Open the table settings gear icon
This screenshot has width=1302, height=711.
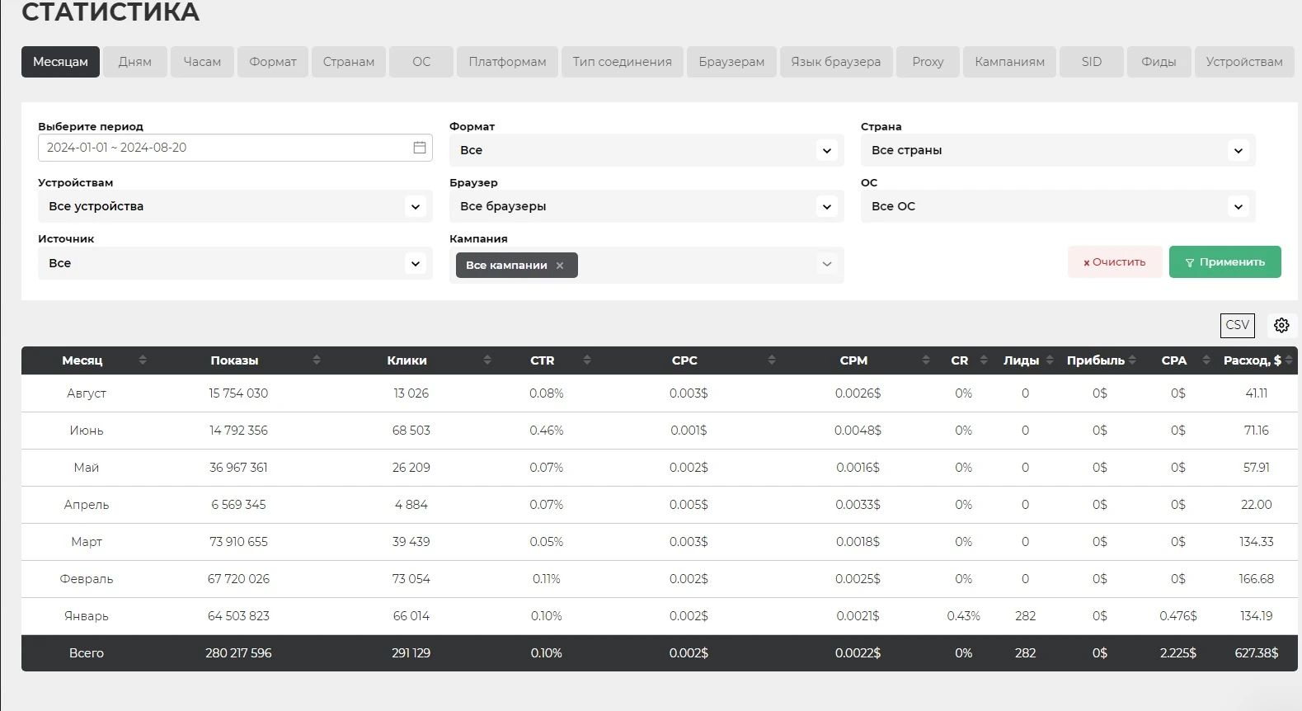pyautogui.click(x=1281, y=325)
